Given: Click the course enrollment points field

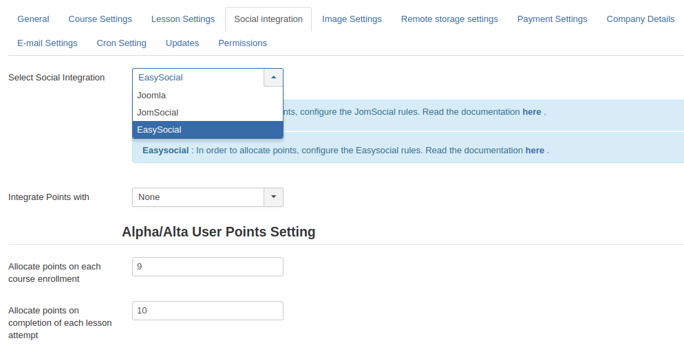Looking at the screenshot, I should (207, 267).
